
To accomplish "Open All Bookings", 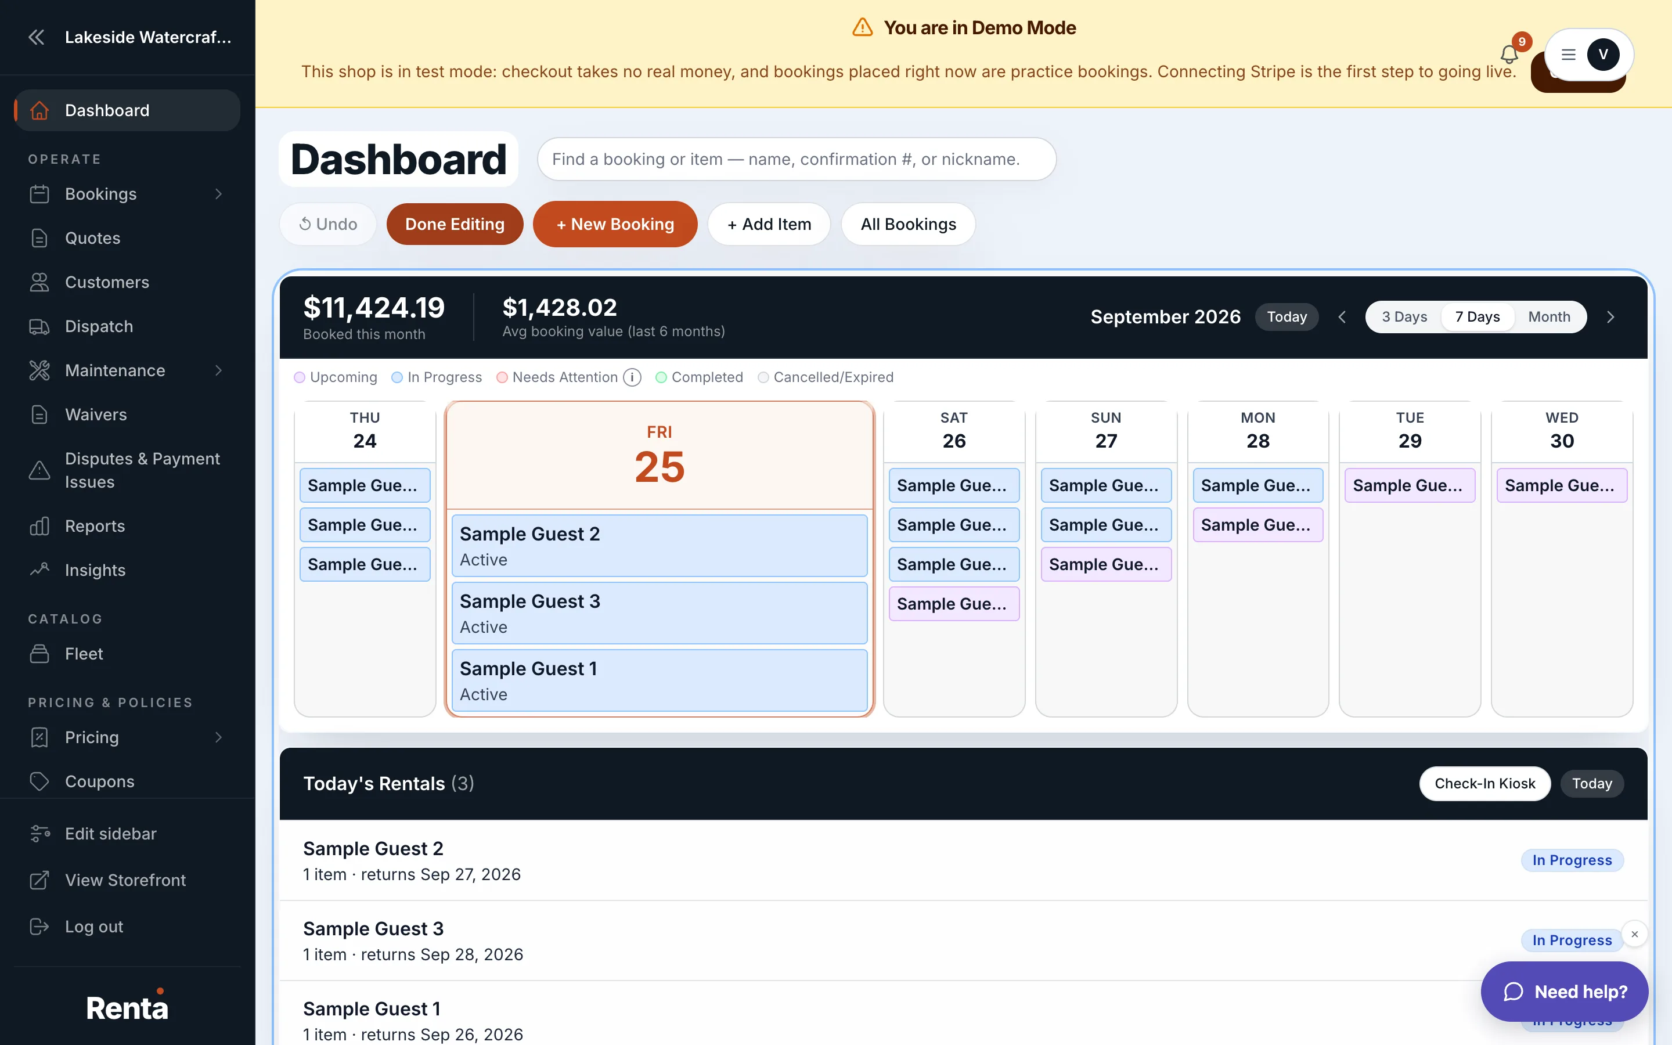I will [x=908, y=224].
